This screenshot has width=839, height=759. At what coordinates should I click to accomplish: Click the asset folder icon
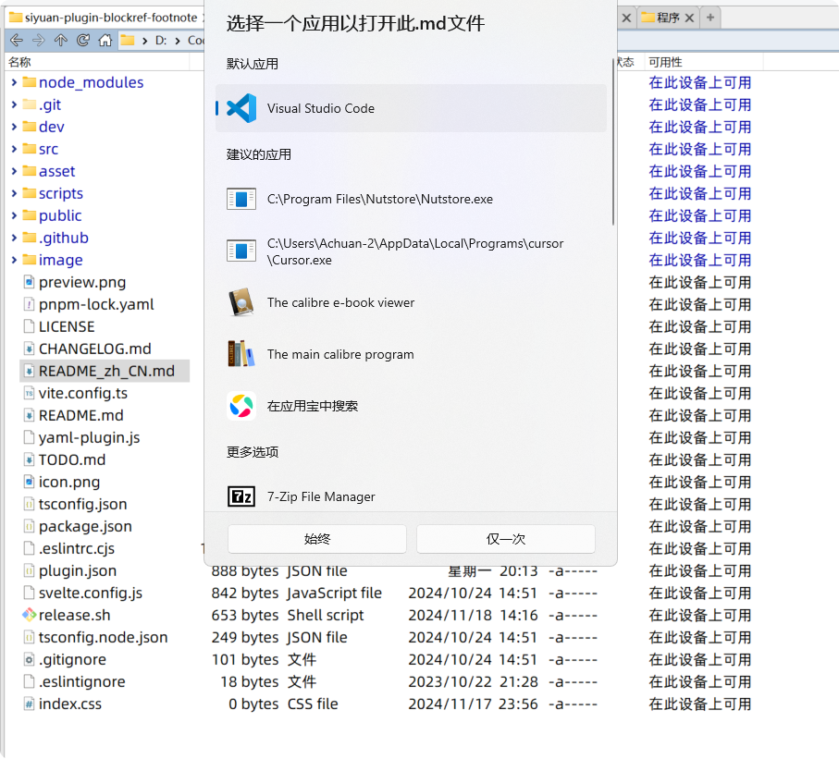(x=29, y=171)
